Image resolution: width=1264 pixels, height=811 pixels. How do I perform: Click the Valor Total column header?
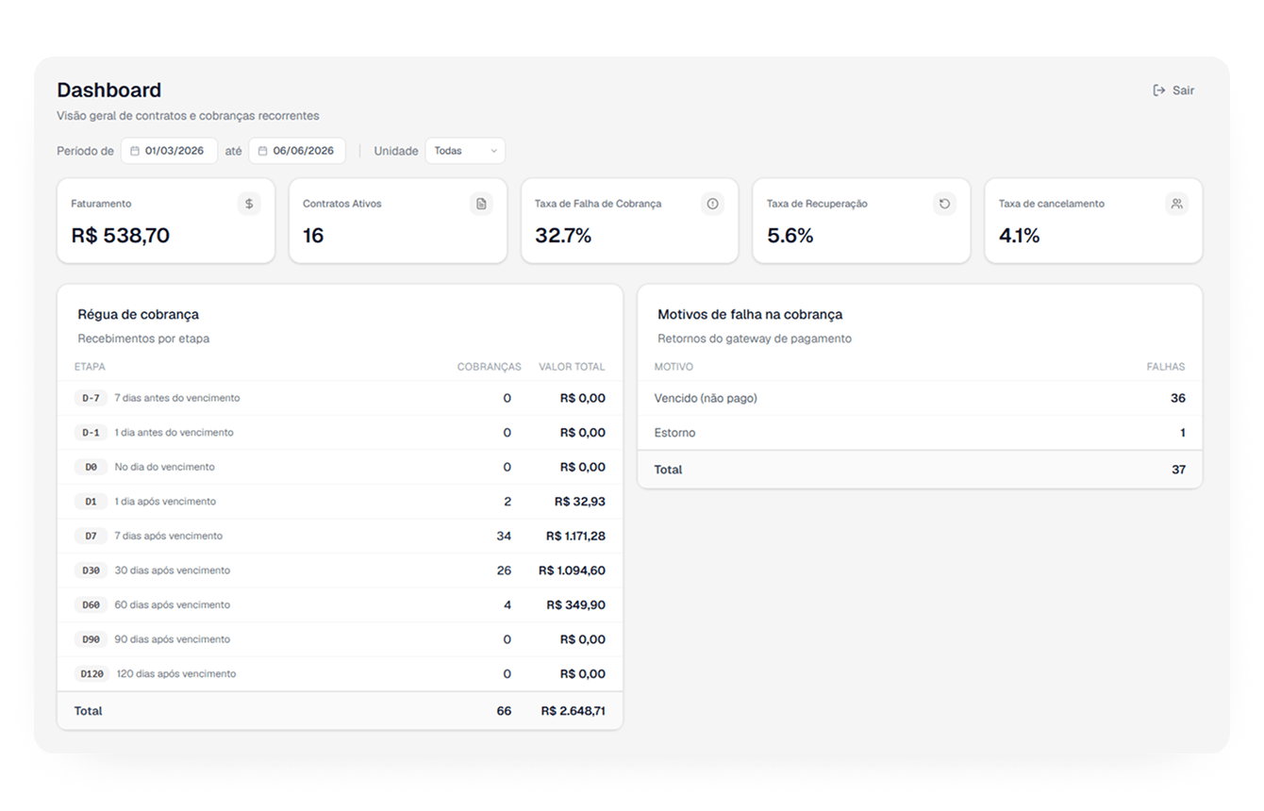click(x=572, y=367)
